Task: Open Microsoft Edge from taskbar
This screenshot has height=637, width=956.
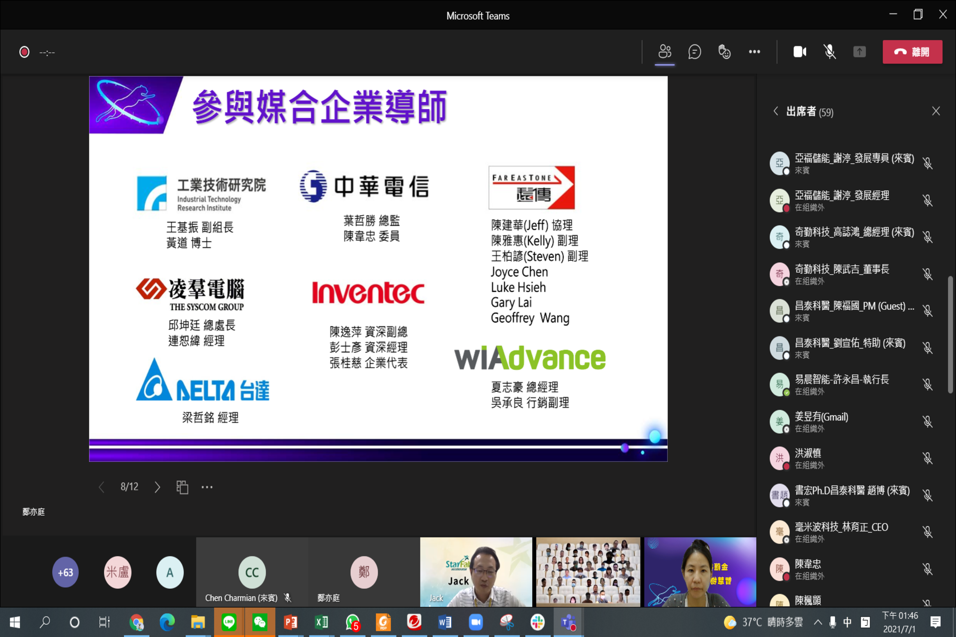Action: tap(167, 622)
